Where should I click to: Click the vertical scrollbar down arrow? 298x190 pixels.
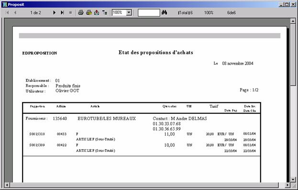(x=293, y=179)
